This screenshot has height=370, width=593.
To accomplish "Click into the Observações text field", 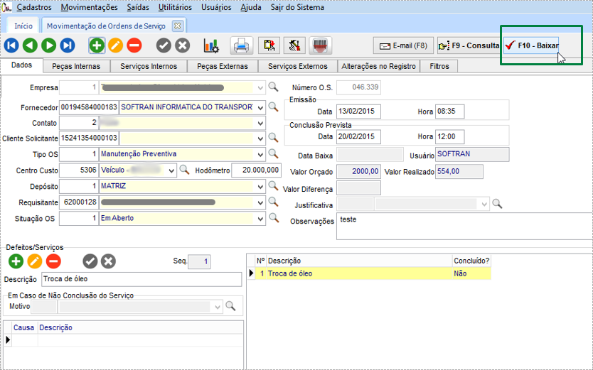I will [x=462, y=227].
